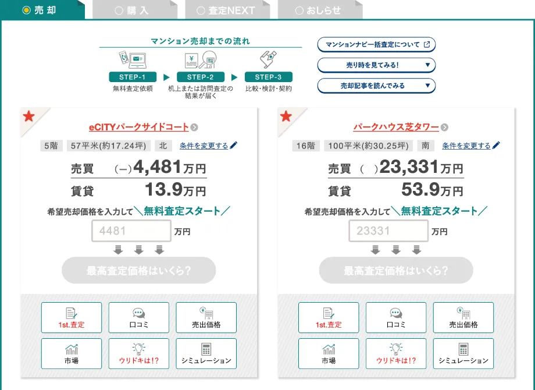535x390 pixels.
Task: Choose the 査定NEXT radio option
Action: click(x=227, y=9)
